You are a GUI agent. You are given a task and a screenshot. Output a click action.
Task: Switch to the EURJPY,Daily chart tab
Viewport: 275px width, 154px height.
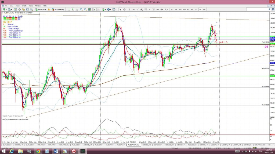[64, 145]
